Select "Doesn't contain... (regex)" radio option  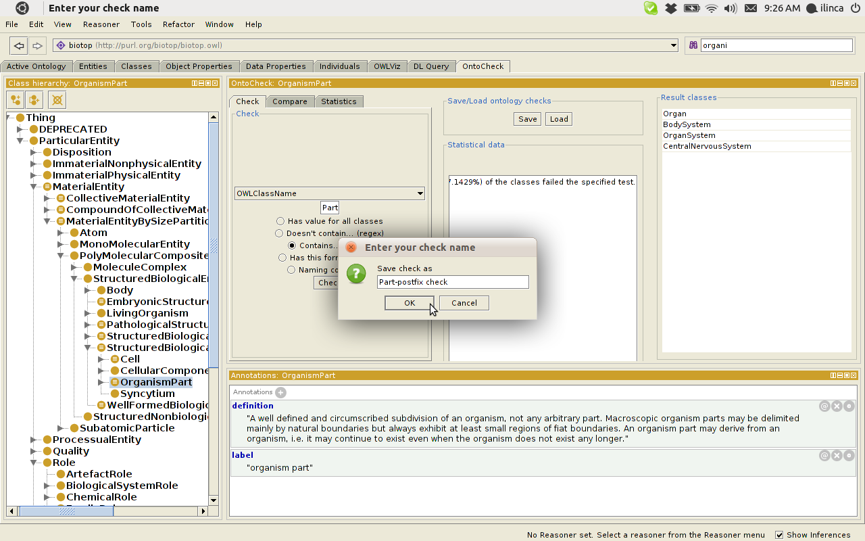tap(279, 233)
